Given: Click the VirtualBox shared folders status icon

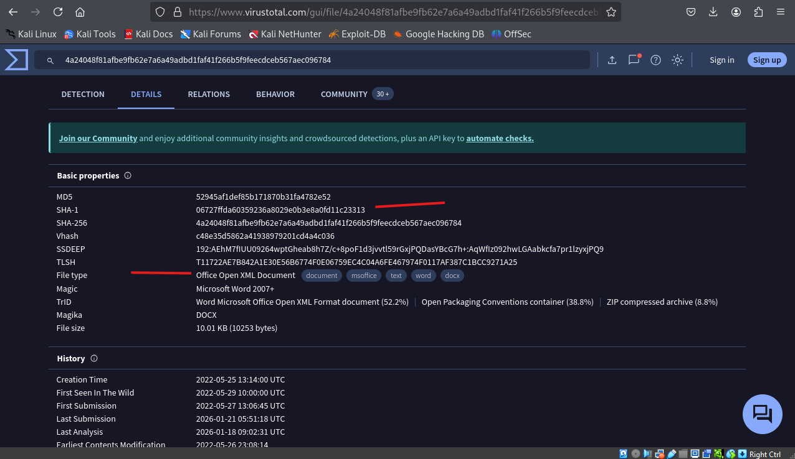Looking at the screenshot, I should [x=683, y=453].
